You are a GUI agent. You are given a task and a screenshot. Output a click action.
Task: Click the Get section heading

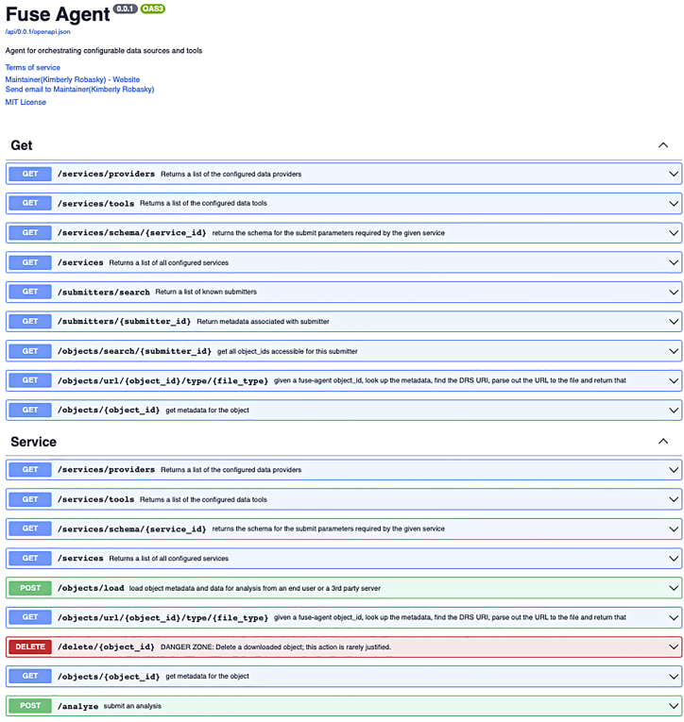coord(22,145)
